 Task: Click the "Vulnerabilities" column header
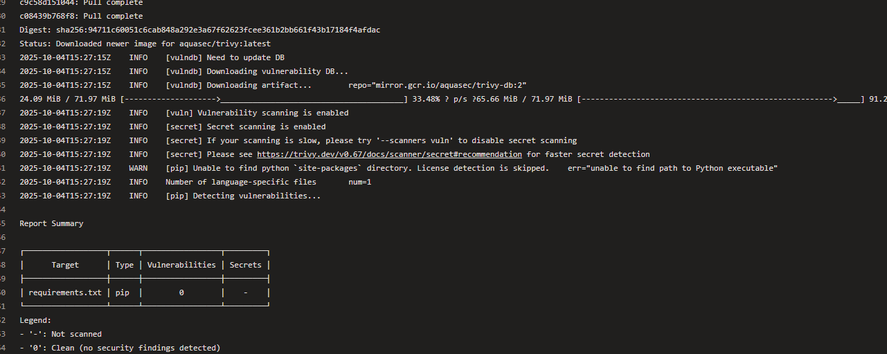[x=181, y=265]
